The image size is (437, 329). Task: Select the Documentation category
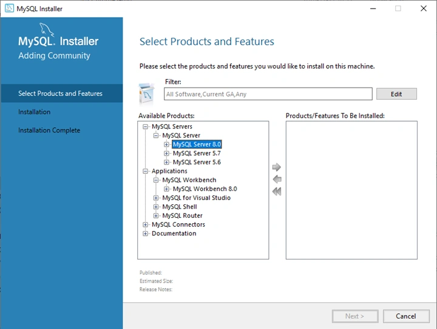click(174, 234)
